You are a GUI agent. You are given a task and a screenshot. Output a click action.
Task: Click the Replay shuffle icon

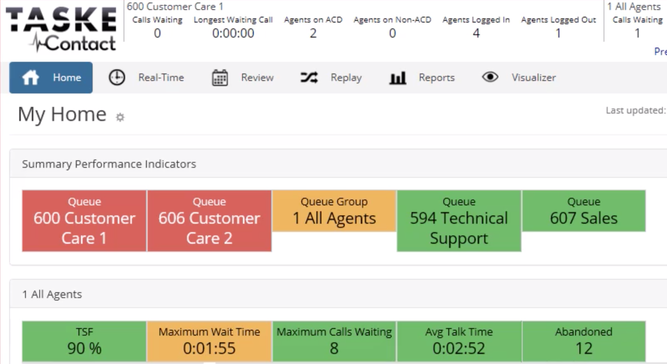coord(309,78)
